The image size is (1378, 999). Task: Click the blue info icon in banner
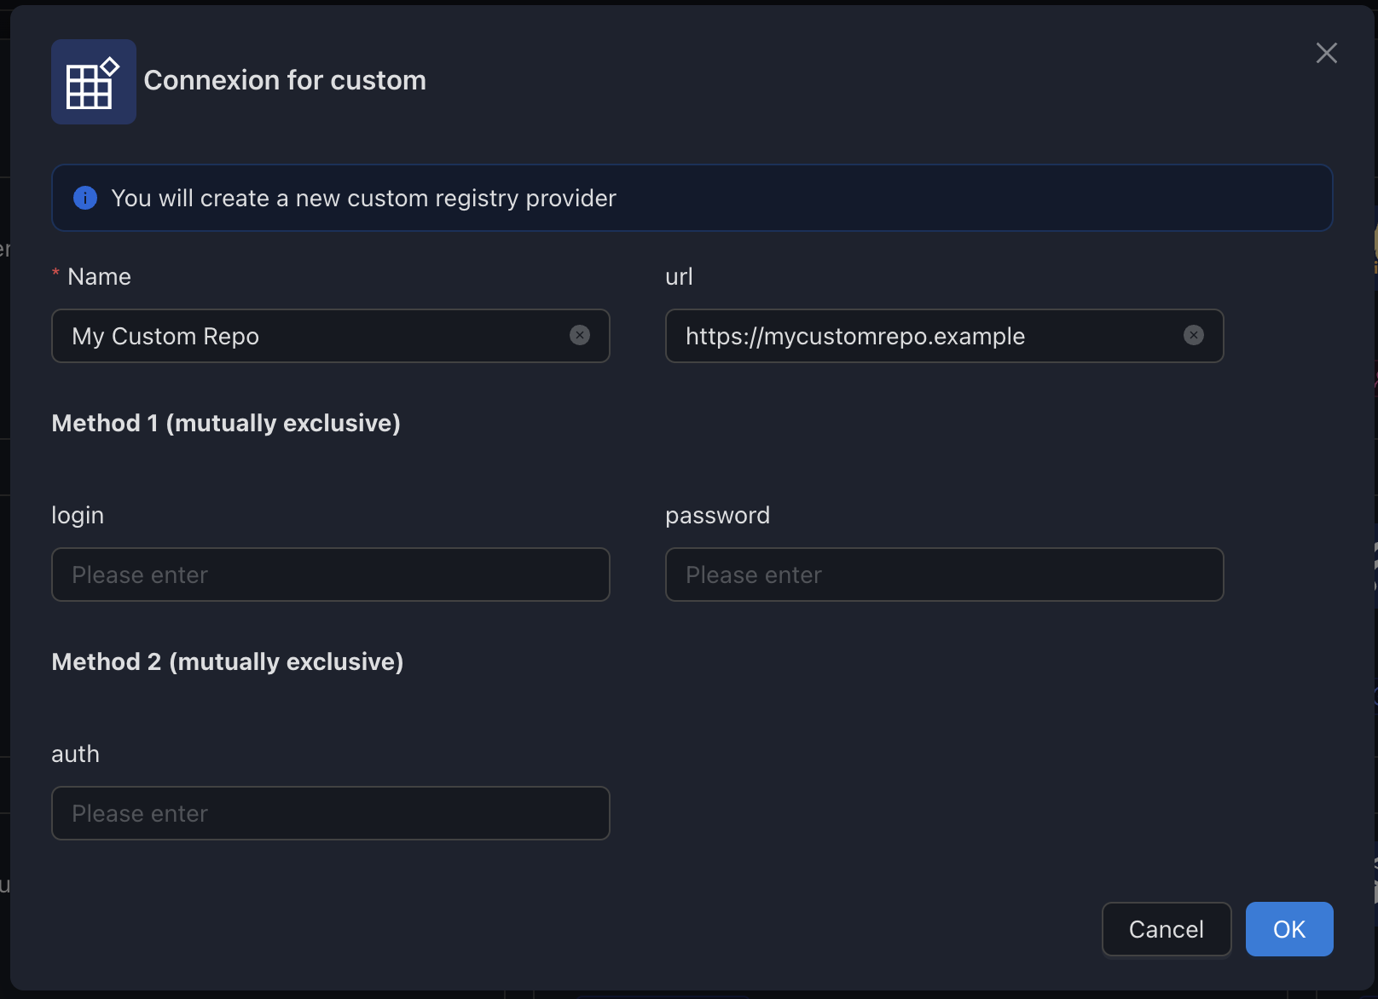click(x=85, y=198)
